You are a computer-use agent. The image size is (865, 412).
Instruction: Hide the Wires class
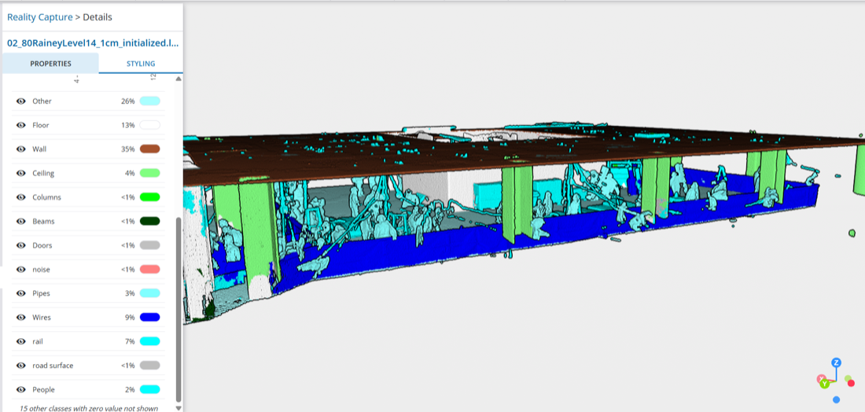click(x=21, y=317)
